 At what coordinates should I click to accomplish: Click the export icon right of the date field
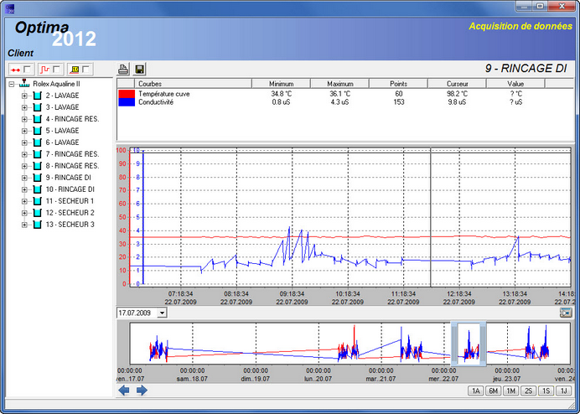[566, 313]
